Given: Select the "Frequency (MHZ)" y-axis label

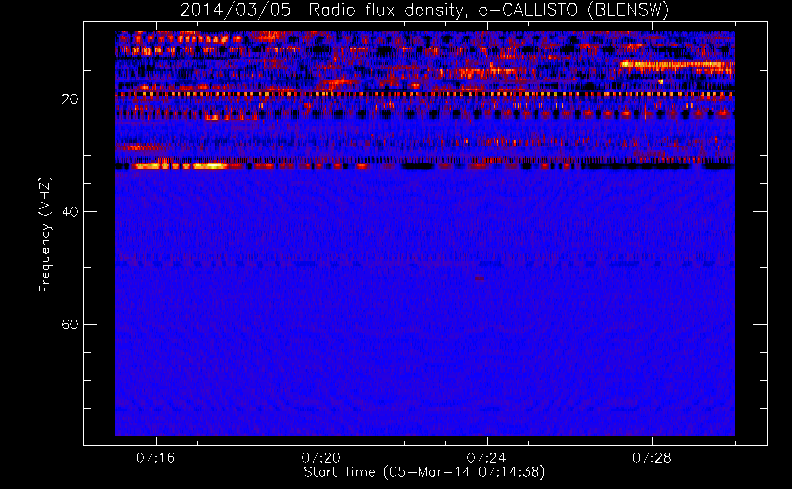Looking at the screenshot, I should pyautogui.click(x=45, y=235).
